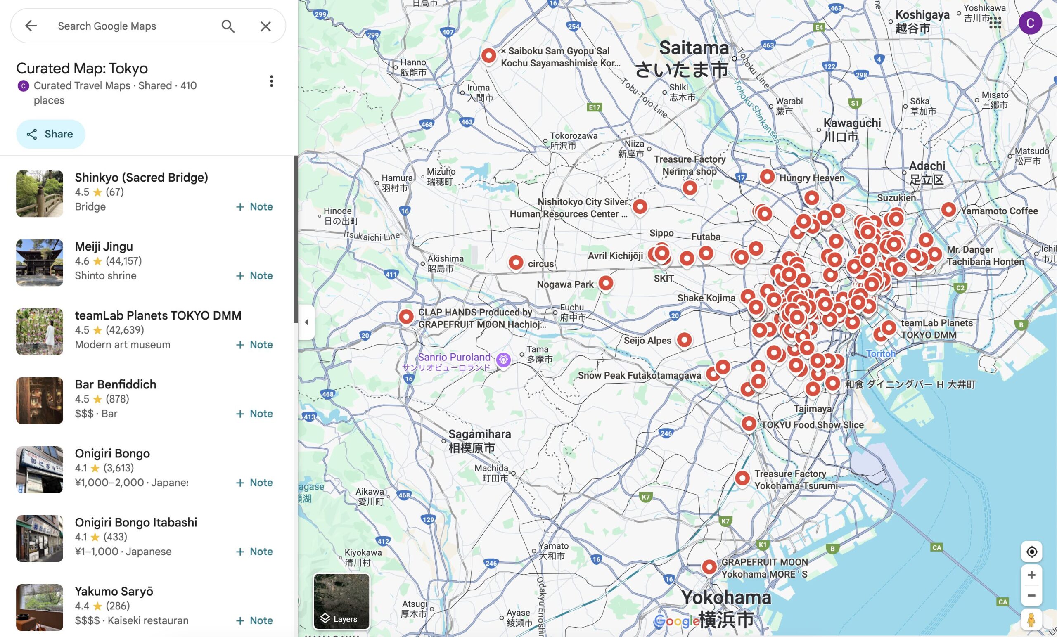This screenshot has height=637, width=1057.
Task: Open the Layers map type switcher
Action: tap(341, 601)
